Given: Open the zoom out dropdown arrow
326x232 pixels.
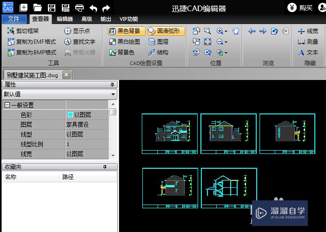Looking at the screenshot, I should [x=226, y=42].
